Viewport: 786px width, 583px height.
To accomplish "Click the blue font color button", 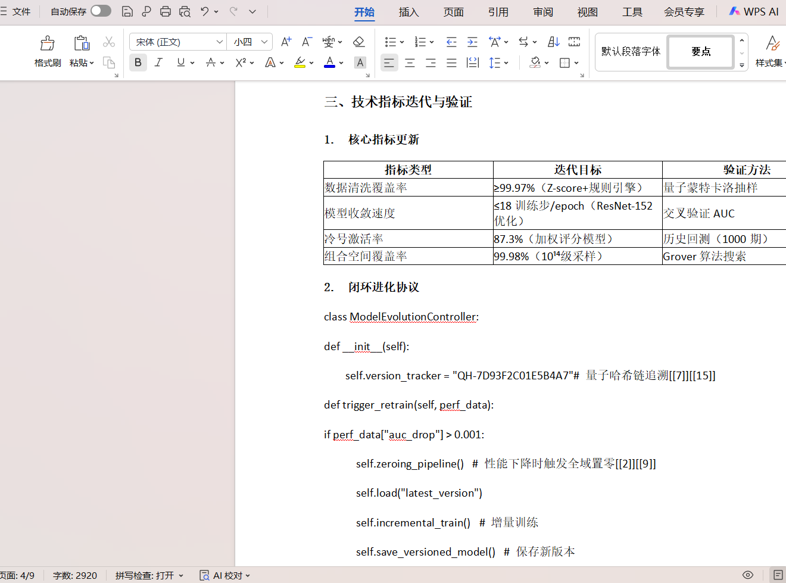I will pyautogui.click(x=329, y=63).
